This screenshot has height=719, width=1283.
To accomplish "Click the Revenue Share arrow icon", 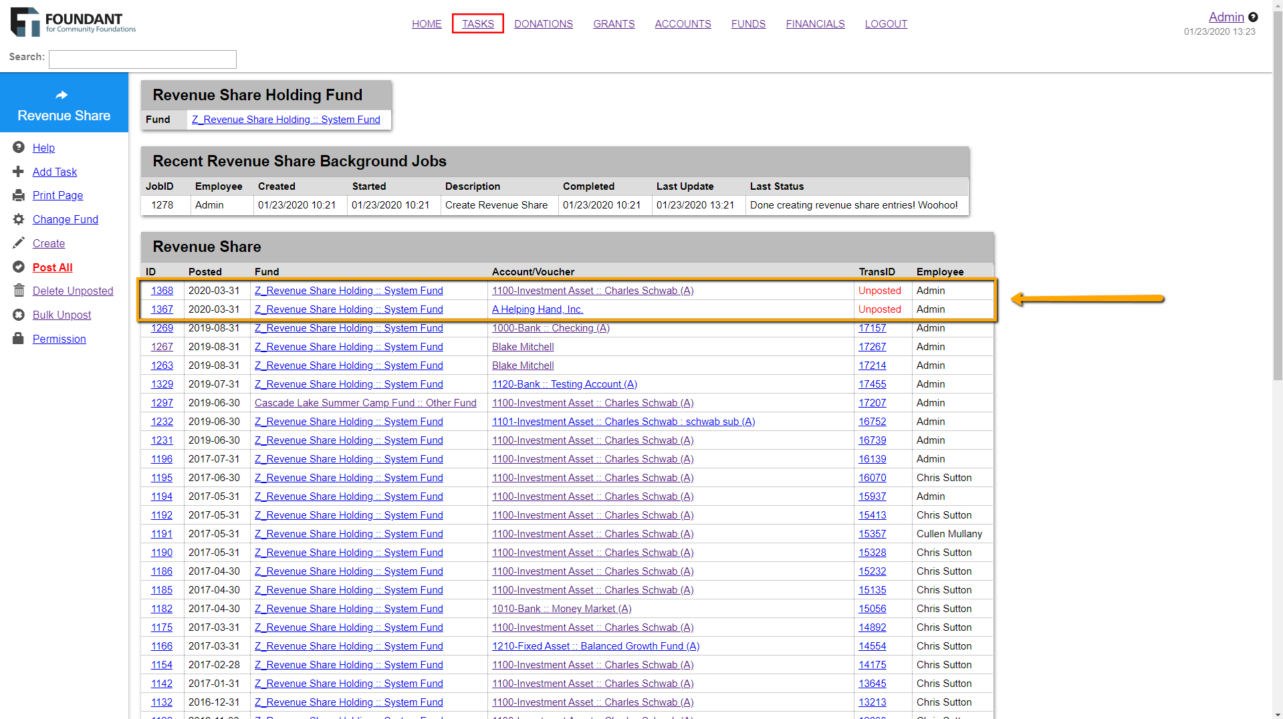I will [x=62, y=95].
